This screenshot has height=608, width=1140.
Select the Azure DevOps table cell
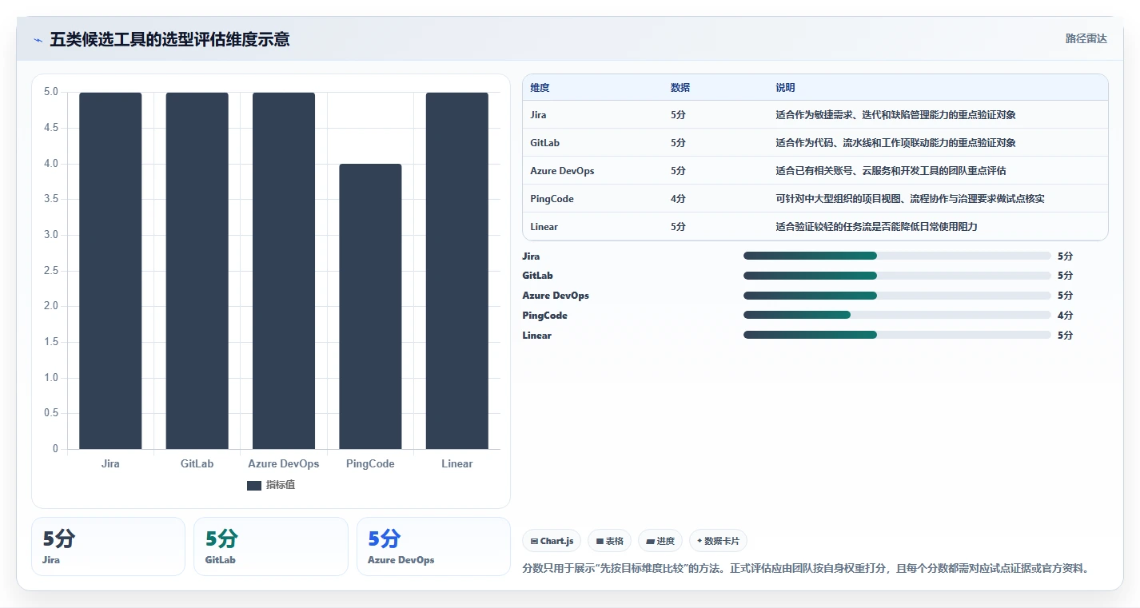[x=562, y=171]
